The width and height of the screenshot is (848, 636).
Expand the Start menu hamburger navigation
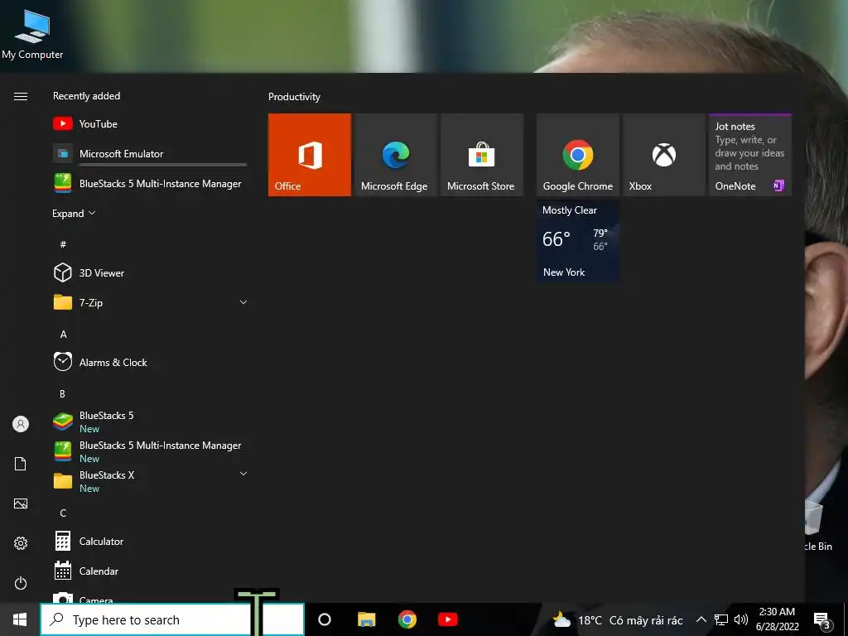click(x=21, y=96)
